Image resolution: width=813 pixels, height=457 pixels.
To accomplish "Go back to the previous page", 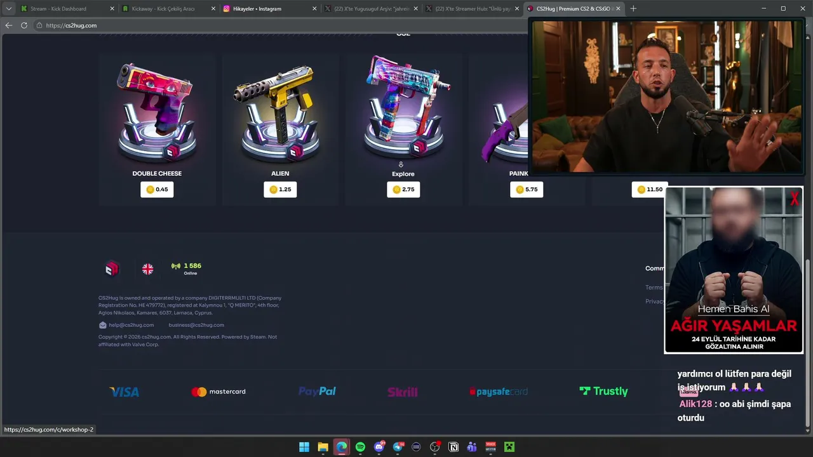I will (x=9, y=25).
